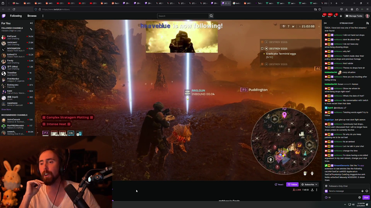Focus the Send a message chat box
The height and width of the screenshot is (208, 371).
coord(347,191)
